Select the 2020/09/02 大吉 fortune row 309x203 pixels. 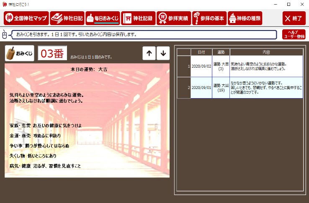point(246,66)
